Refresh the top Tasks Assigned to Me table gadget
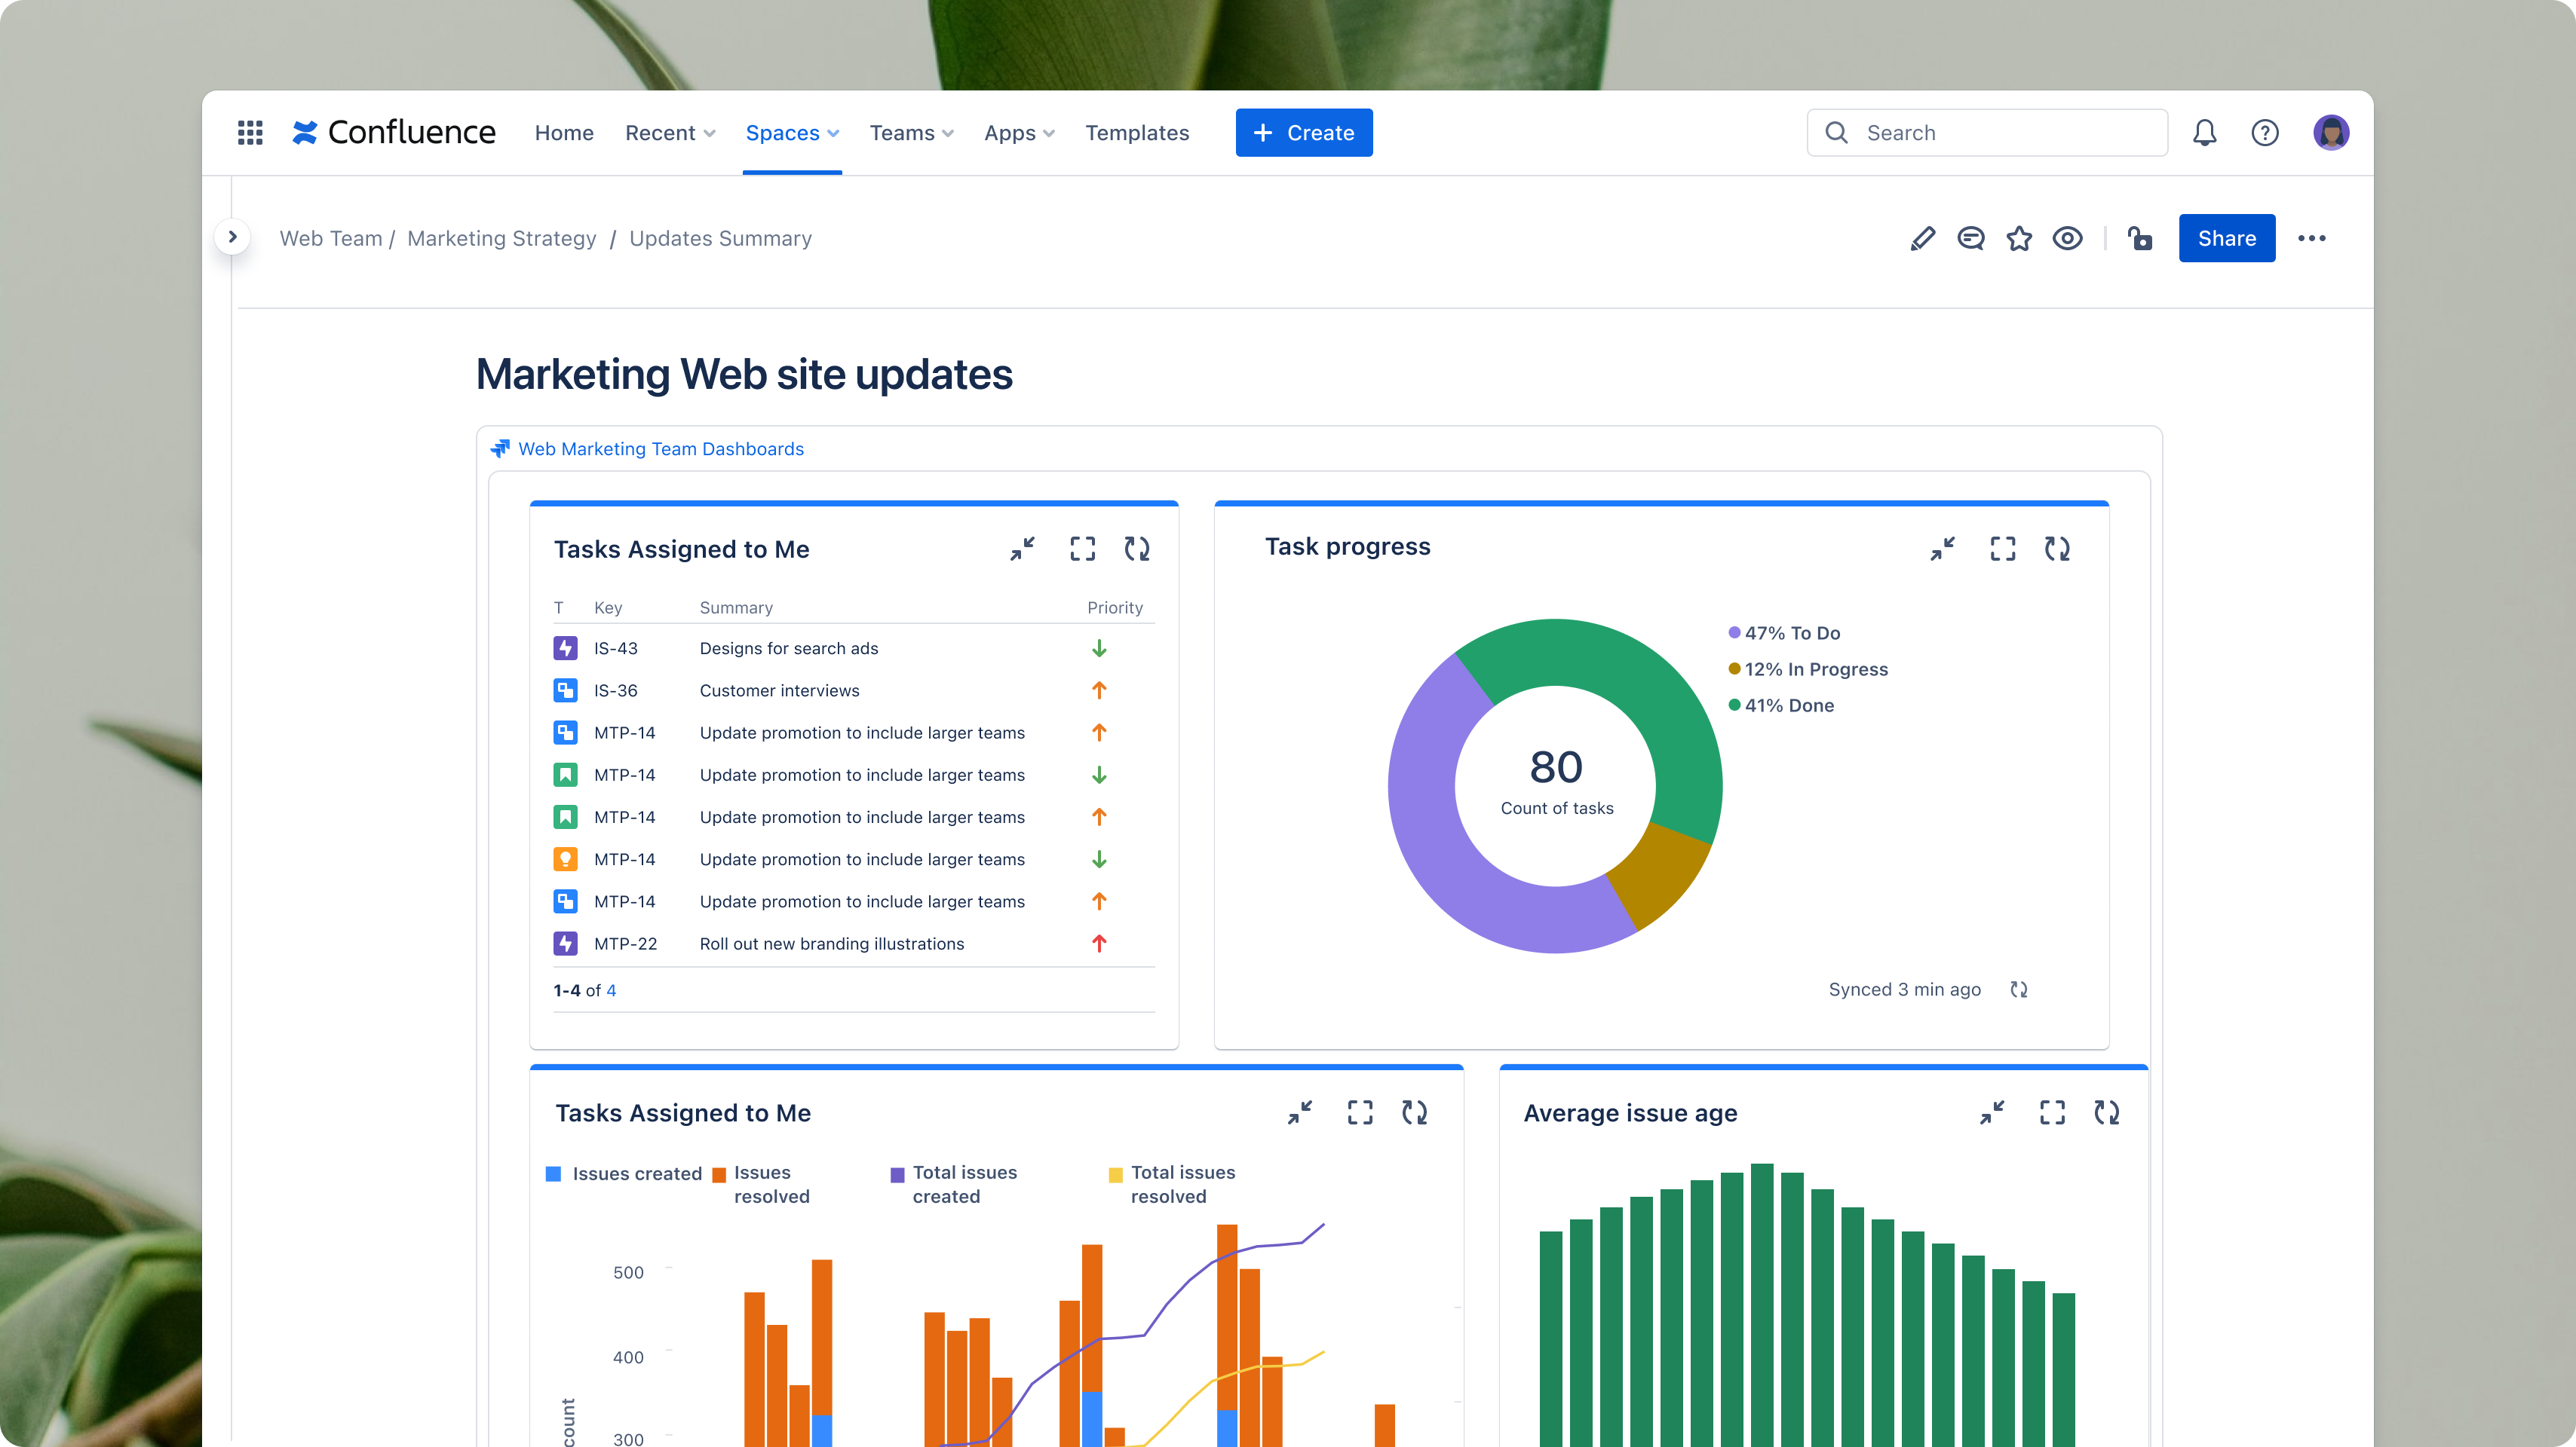The image size is (2576, 1447). pyautogui.click(x=1136, y=549)
